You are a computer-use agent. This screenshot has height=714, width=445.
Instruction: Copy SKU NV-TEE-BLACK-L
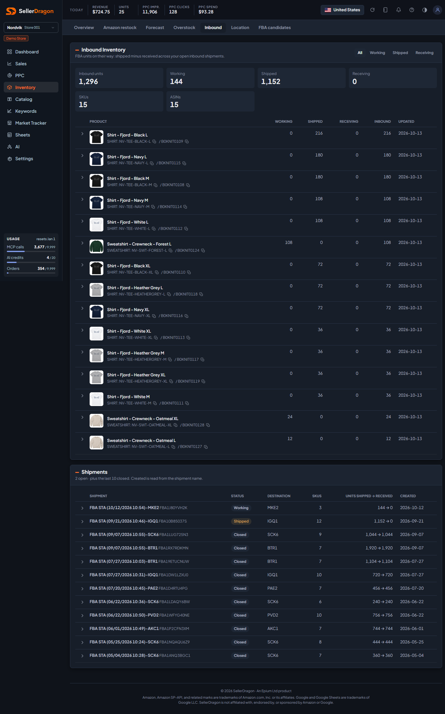coord(154,141)
